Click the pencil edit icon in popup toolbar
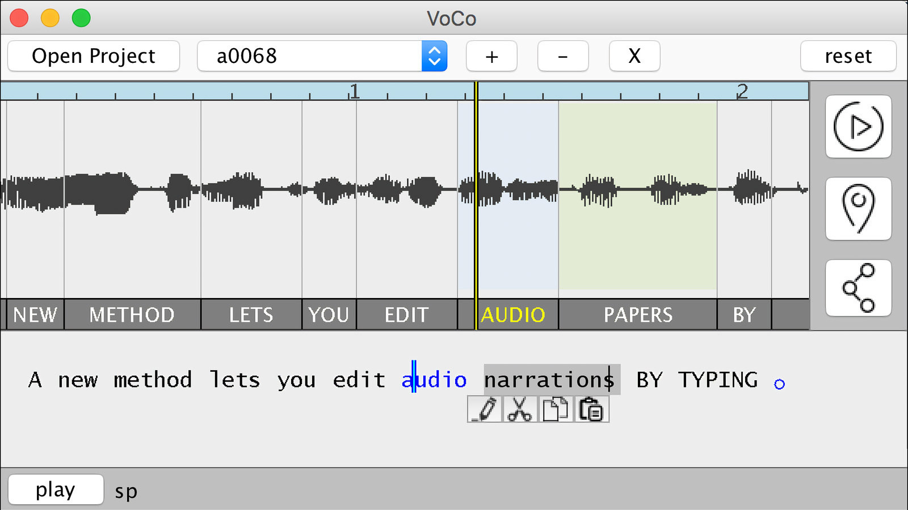 pyautogui.click(x=485, y=409)
